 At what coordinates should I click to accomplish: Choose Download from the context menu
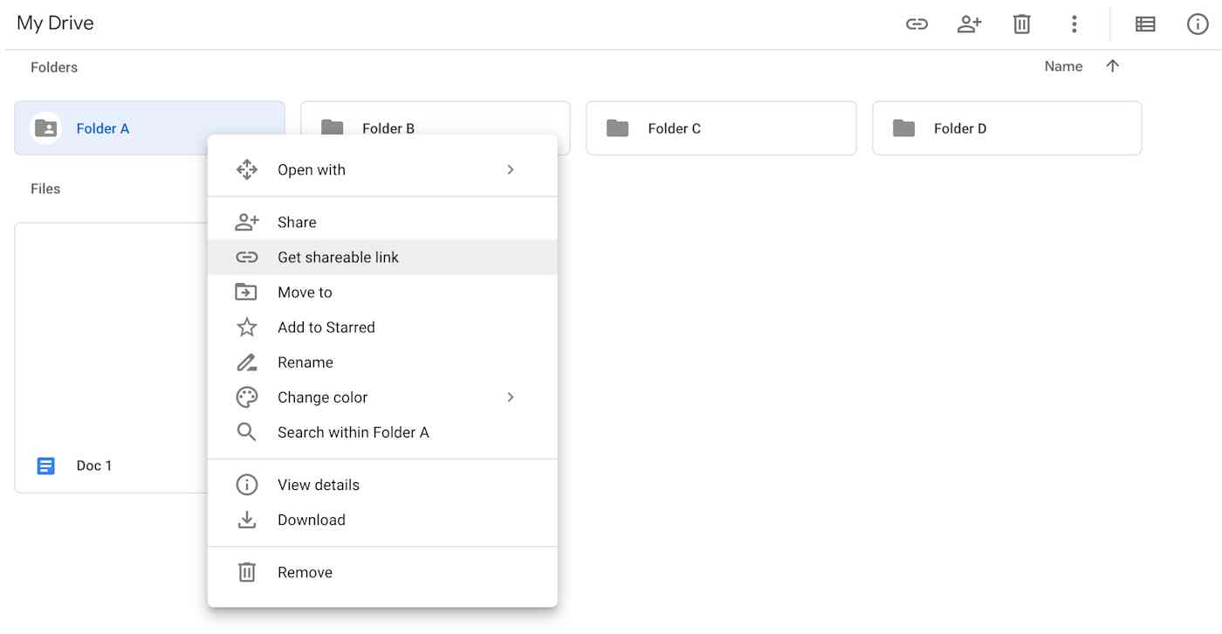click(382, 520)
